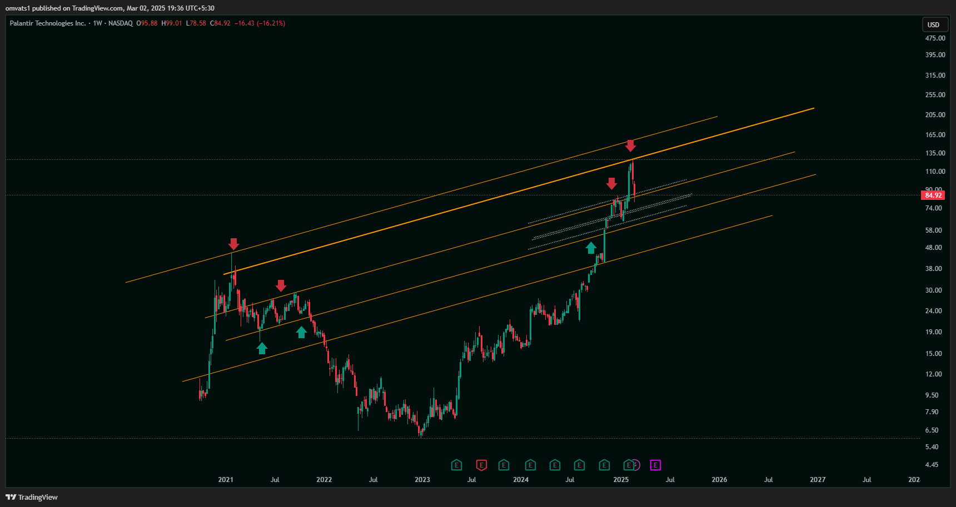
Task: Click the 110.00 price axis label
Action: (935, 172)
